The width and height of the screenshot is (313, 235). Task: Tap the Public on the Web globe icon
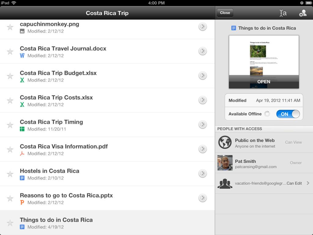225,142
